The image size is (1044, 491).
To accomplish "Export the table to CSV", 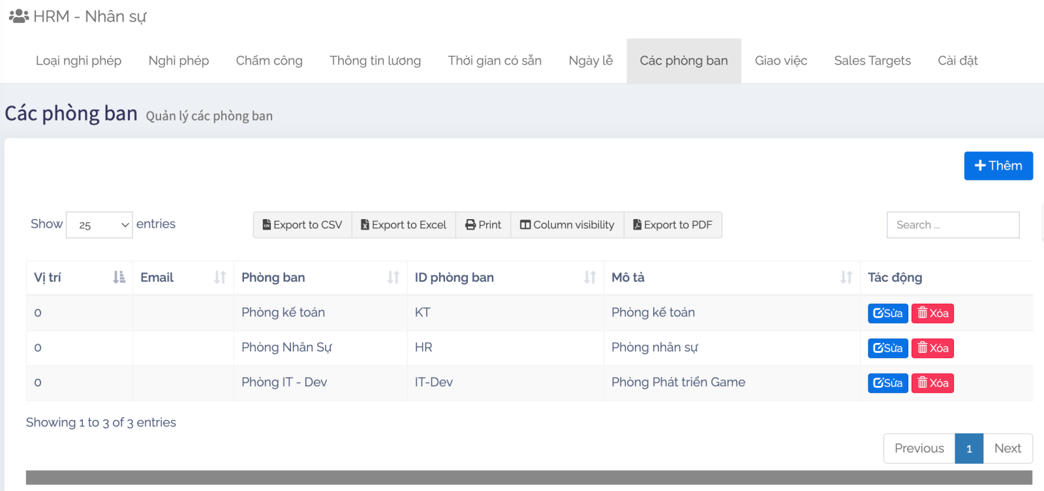I will (x=302, y=225).
